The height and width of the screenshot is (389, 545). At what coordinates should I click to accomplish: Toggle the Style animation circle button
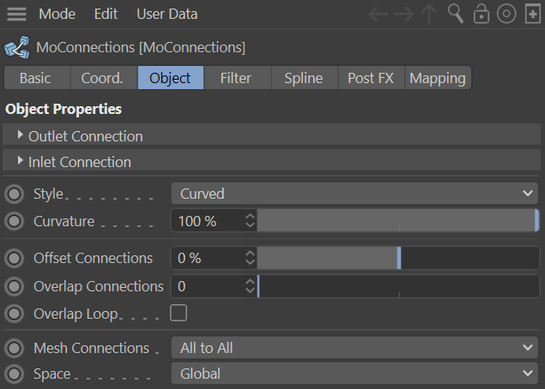15,194
